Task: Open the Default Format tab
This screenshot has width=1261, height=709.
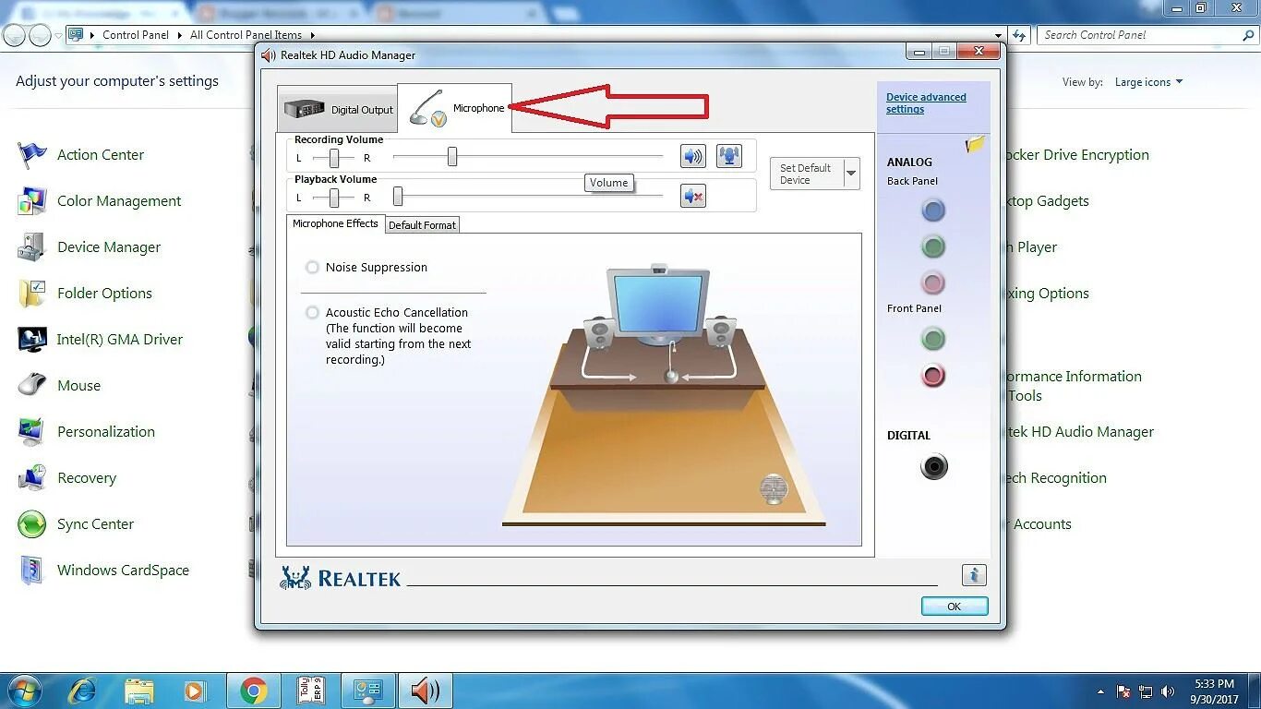Action: point(422,224)
